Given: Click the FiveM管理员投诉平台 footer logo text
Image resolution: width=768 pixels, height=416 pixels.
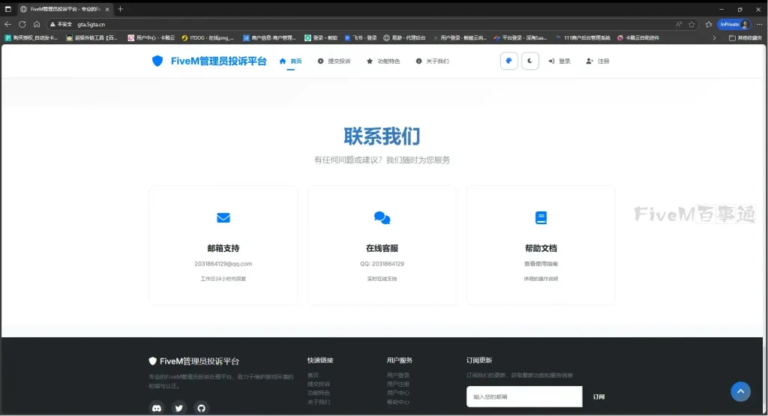Looking at the screenshot, I should tap(199, 361).
